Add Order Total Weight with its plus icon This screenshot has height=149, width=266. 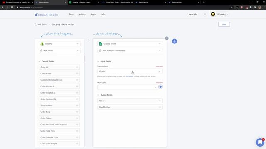coord(77,144)
